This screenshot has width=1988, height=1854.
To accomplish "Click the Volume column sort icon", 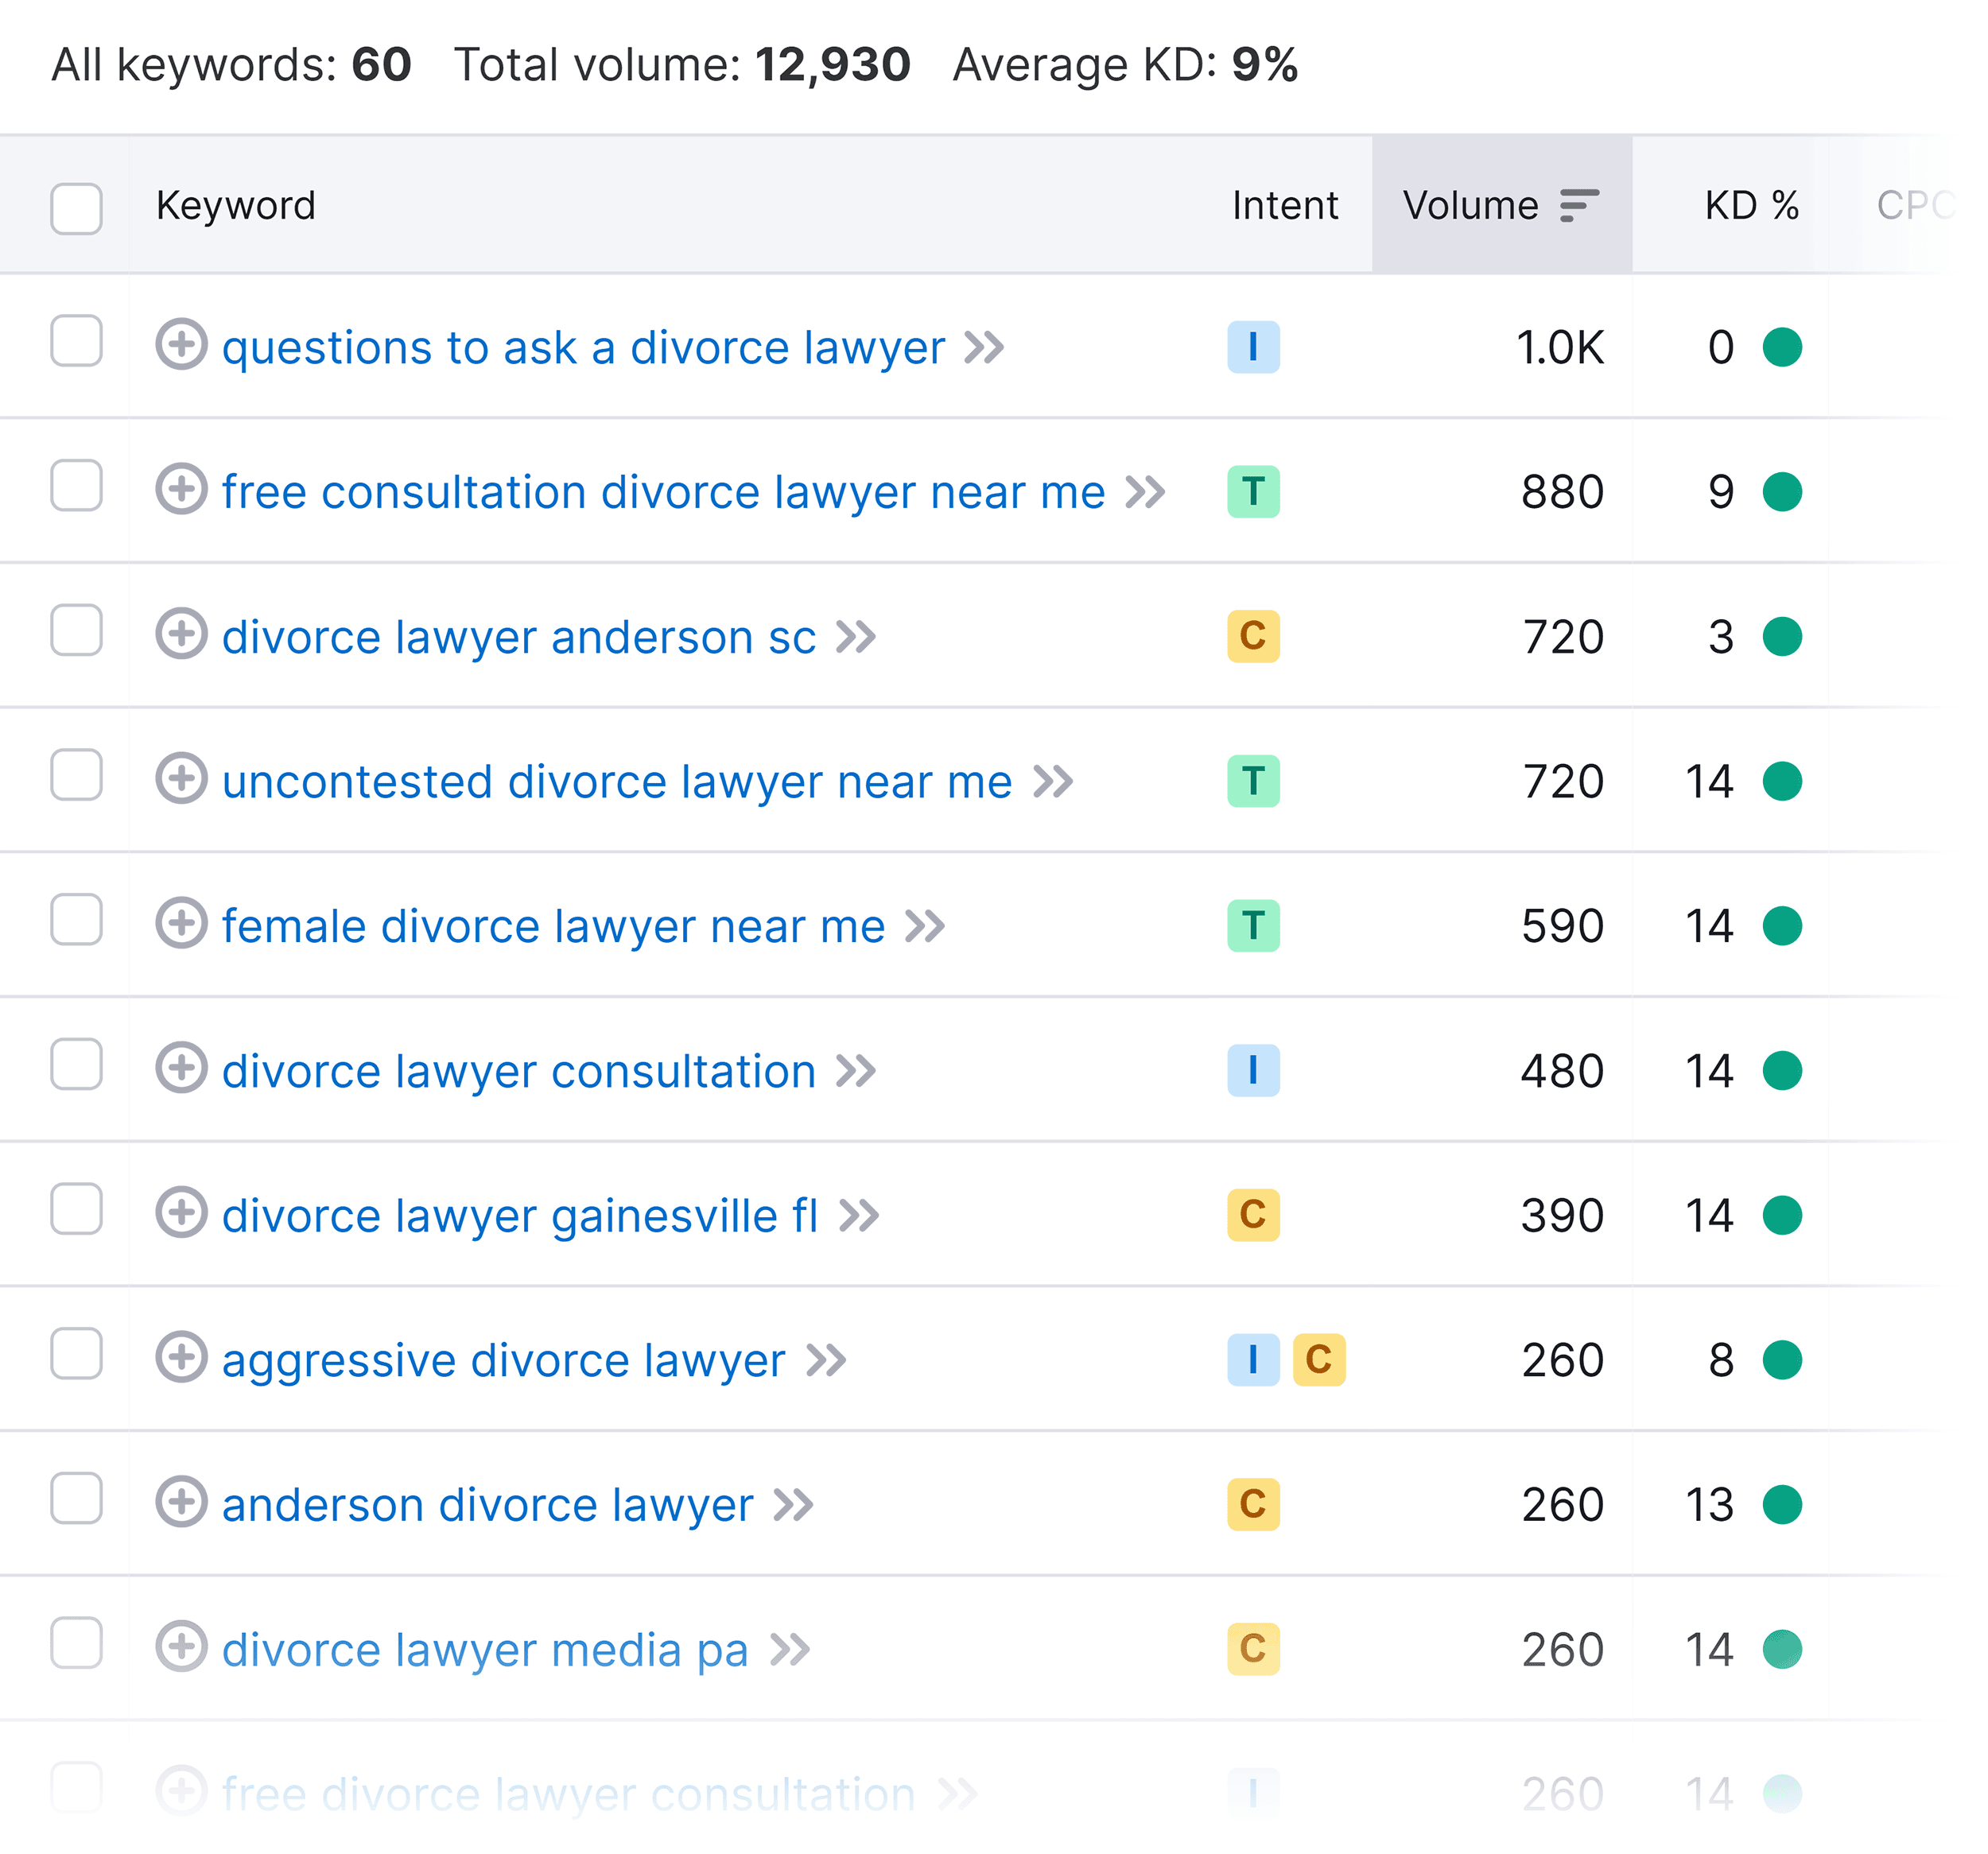I will point(1578,205).
